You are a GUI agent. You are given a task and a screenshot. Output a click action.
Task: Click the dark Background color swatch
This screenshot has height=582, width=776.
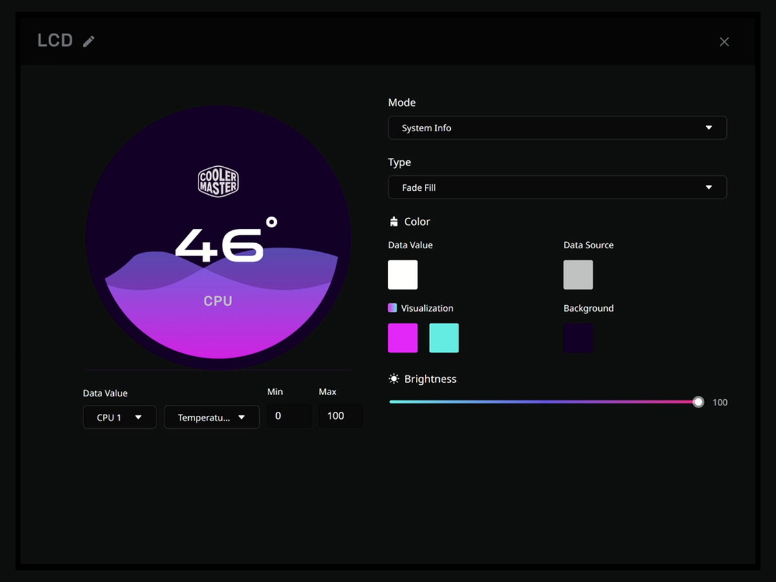(577, 338)
